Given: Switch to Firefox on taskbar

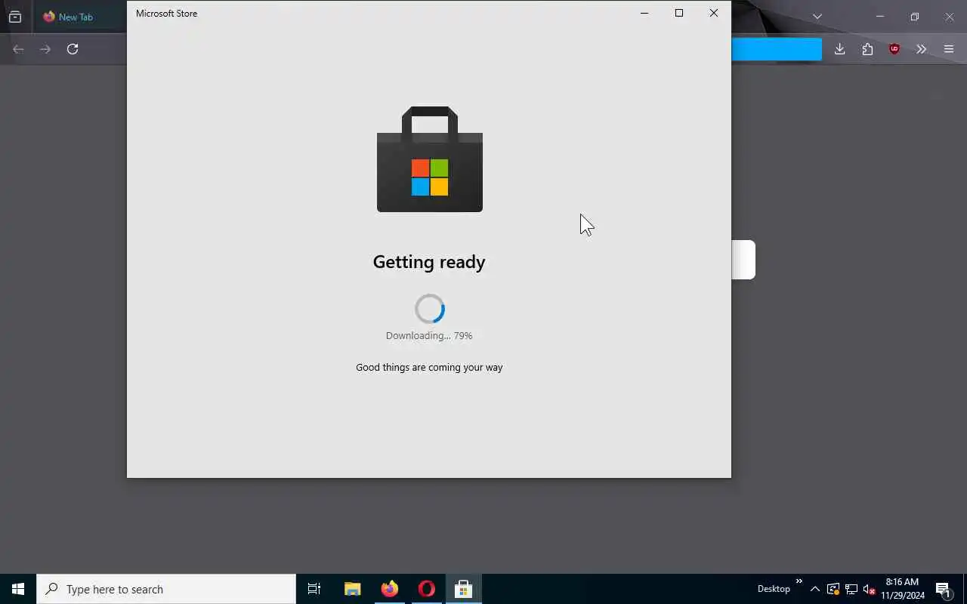Looking at the screenshot, I should (389, 589).
